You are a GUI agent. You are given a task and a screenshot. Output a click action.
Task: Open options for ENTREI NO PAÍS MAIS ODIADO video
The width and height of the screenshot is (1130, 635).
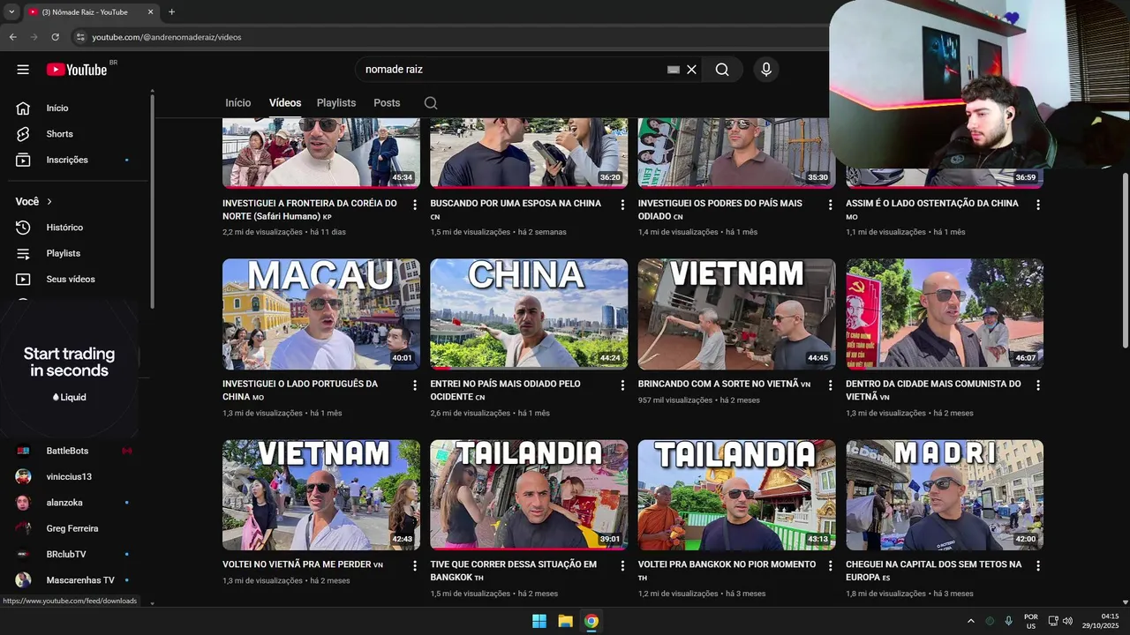tap(622, 385)
